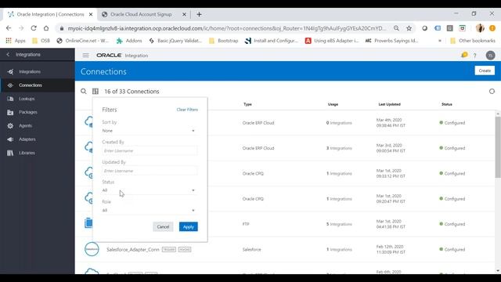Open Salesforce_Adapter_Conn connection
The image size is (501, 282).
coord(132,249)
